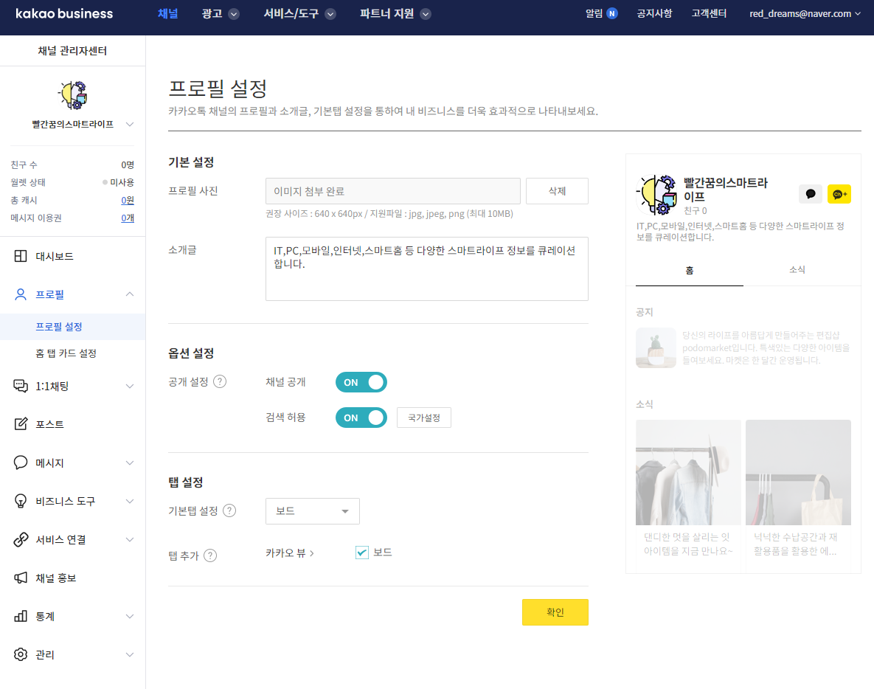Open the red_dreams@naver.com account dropdown
This screenshot has width=874, height=689.
[805, 14]
